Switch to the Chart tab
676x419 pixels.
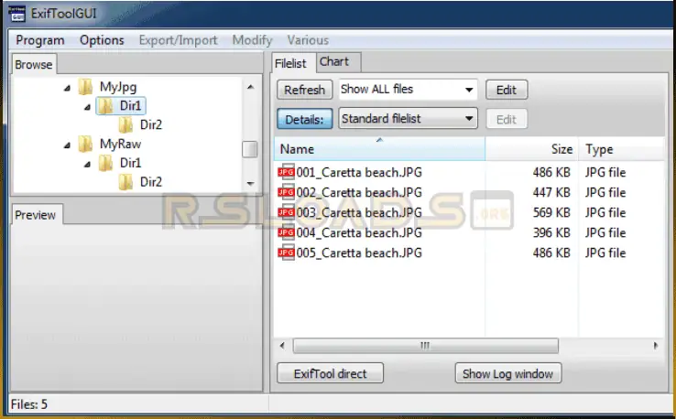334,62
